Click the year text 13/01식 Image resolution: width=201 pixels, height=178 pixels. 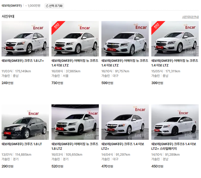click(7, 154)
